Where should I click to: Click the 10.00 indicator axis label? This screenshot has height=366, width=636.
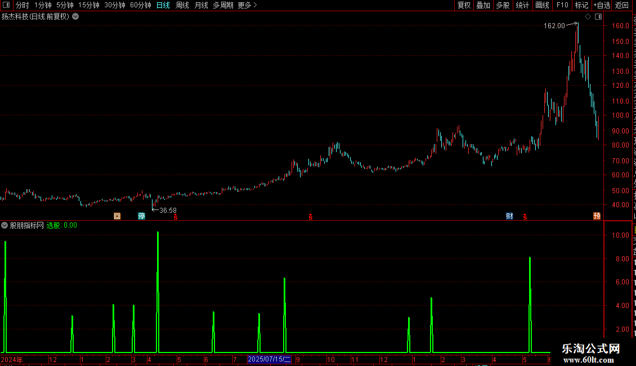pyautogui.click(x=621, y=235)
